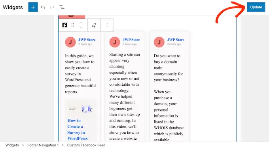Move block down with the down chevron

click(x=81, y=27)
